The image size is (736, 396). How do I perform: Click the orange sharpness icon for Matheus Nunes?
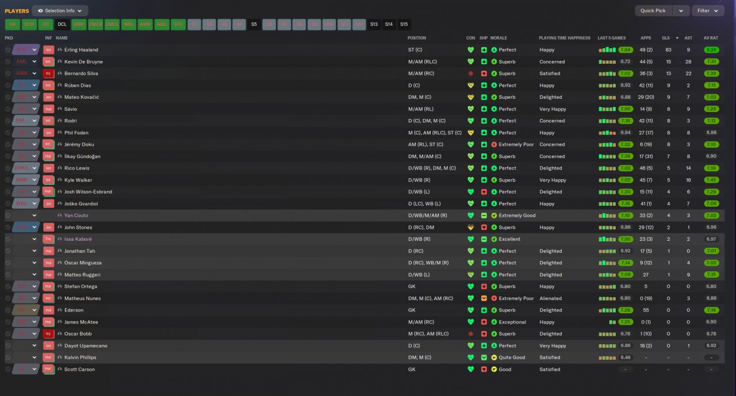(484, 298)
